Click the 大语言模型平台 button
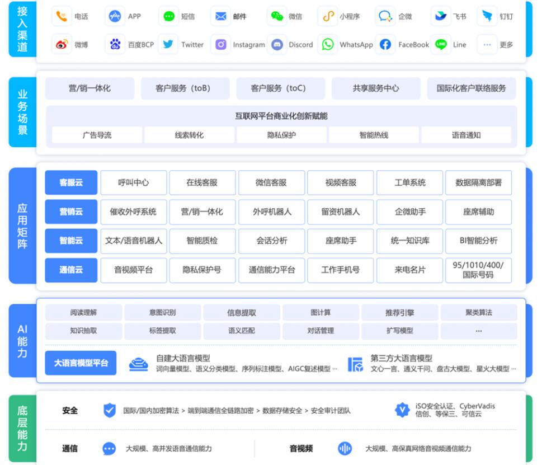Image resolution: width=542 pixels, height=465 pixels. [81, 363]
